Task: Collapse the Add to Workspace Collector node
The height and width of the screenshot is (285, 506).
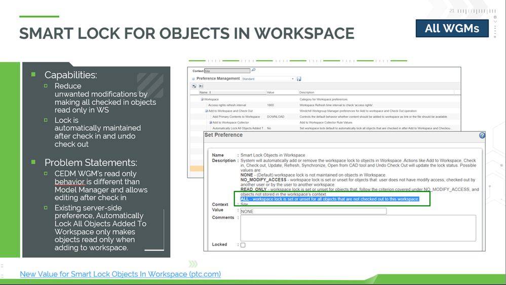Action: coord(210,123)
